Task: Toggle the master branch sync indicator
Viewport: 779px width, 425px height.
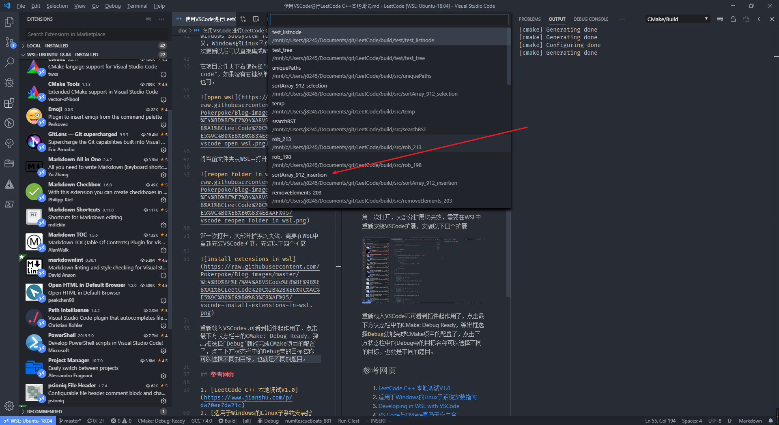Action: coord(95,421)
